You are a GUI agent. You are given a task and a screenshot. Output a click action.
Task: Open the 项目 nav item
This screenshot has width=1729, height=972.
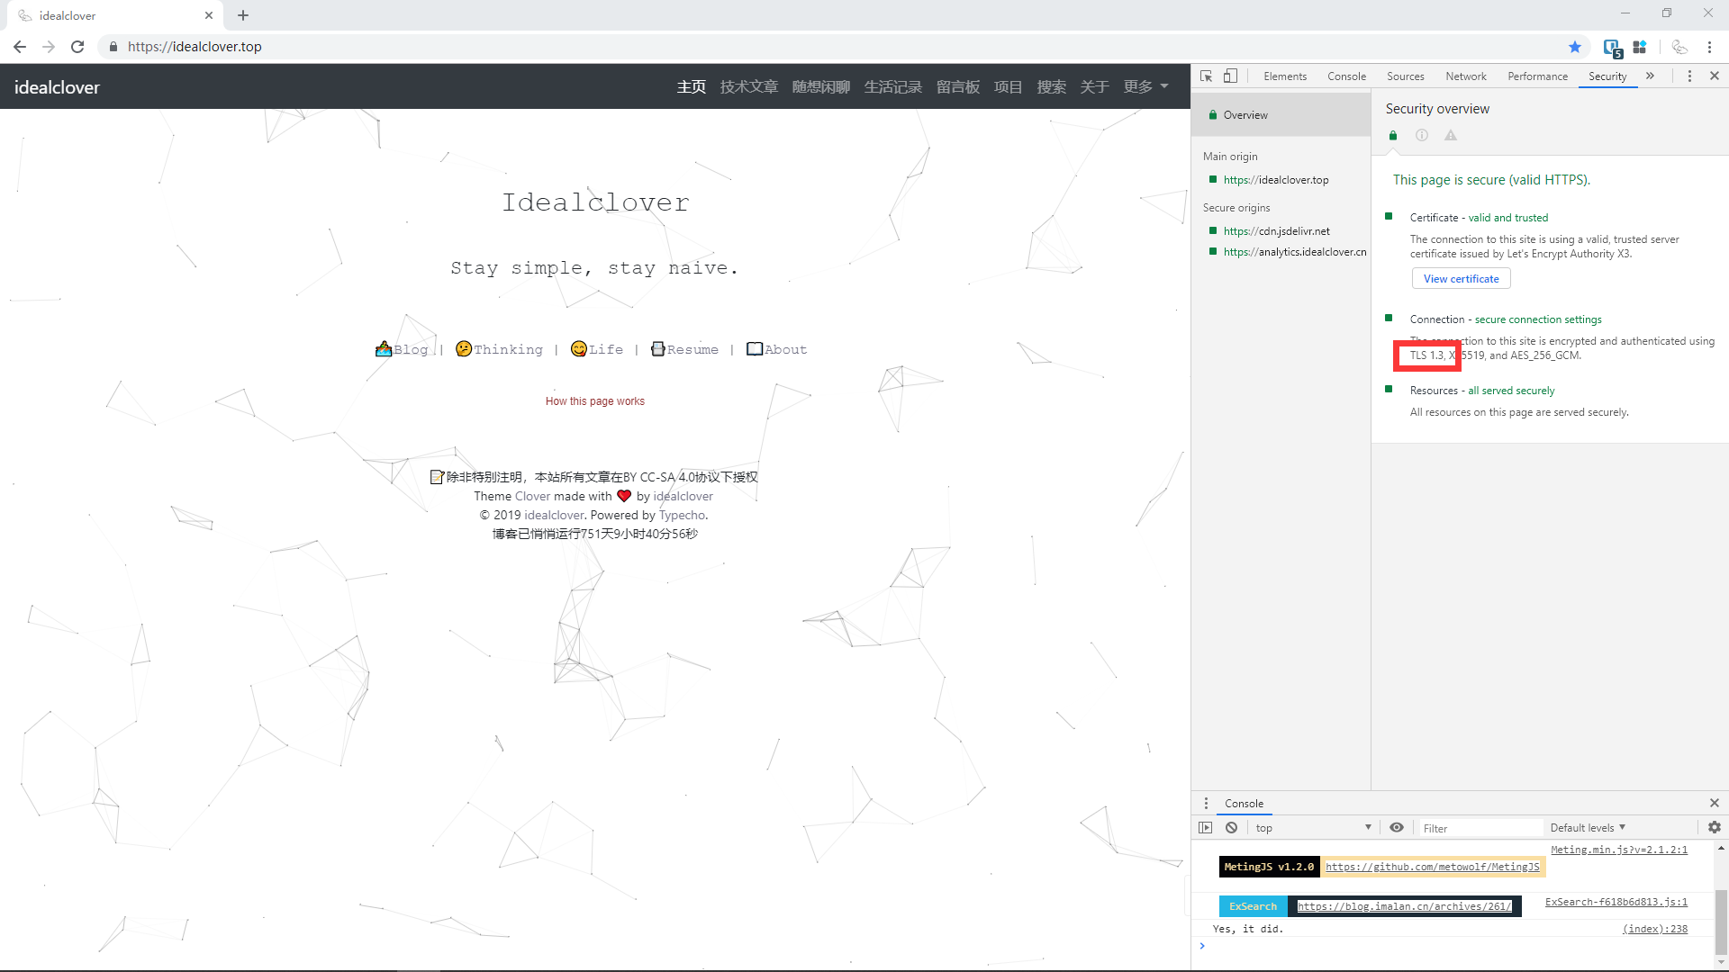(1008, 87)
